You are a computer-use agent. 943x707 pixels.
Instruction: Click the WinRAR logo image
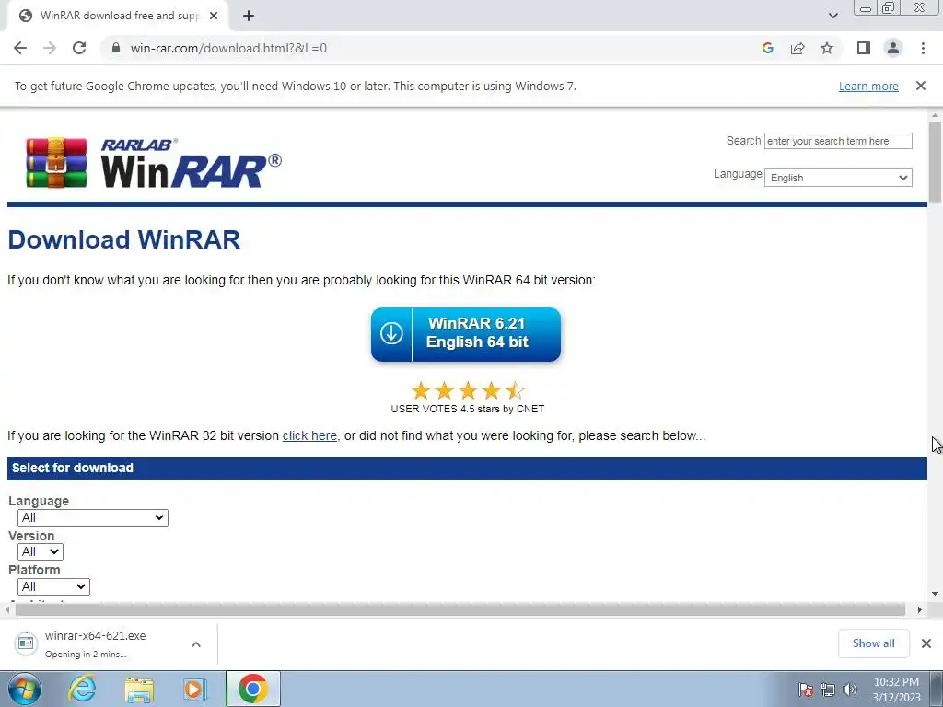point(154,163)
